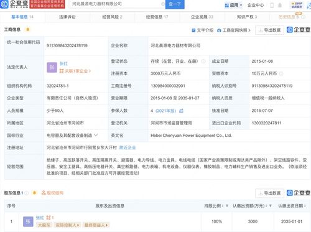This screenshot has width=311, height=232.
Task: Open the 应用 dropdown menu
Action: tap(234, 5)
